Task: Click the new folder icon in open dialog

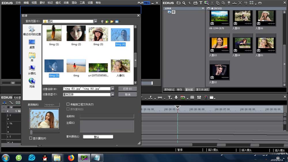Action: point(112,22)
